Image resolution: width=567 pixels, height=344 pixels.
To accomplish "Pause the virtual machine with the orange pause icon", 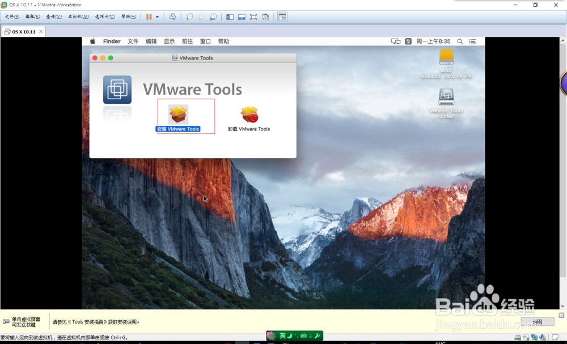I will (149, 16).
